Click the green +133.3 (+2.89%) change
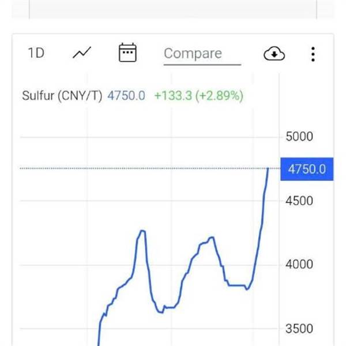 pyautogui.click(x=198, y=96)
